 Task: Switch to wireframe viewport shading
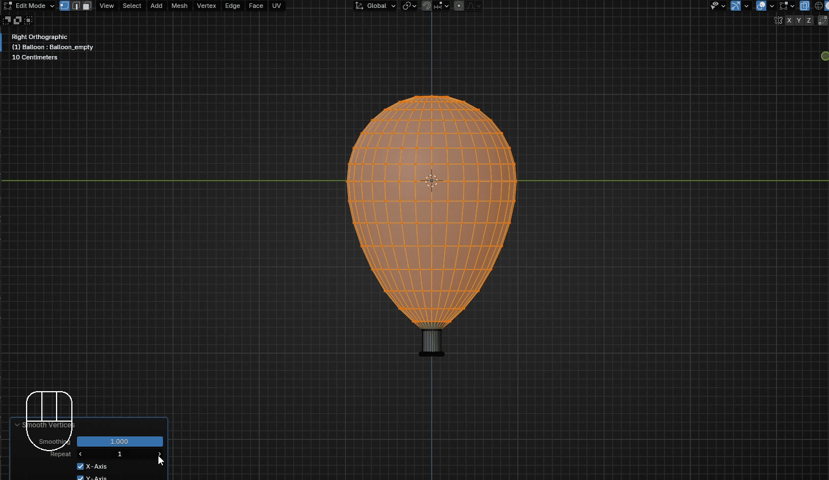(x=818, y=6)
